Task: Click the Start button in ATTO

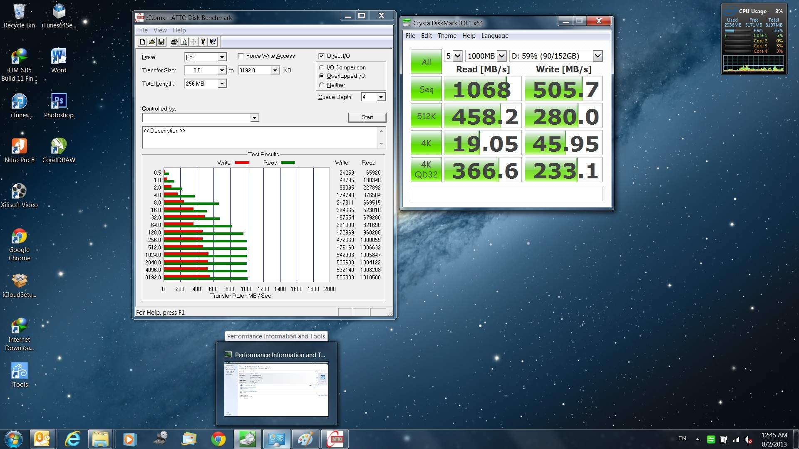Action: click(367, 117)
